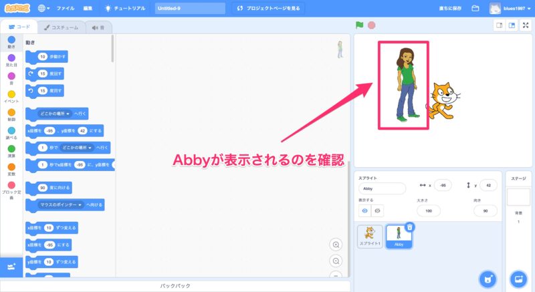Open the choose sprite cat button
The image size is (535, 292).
(488, 277)
